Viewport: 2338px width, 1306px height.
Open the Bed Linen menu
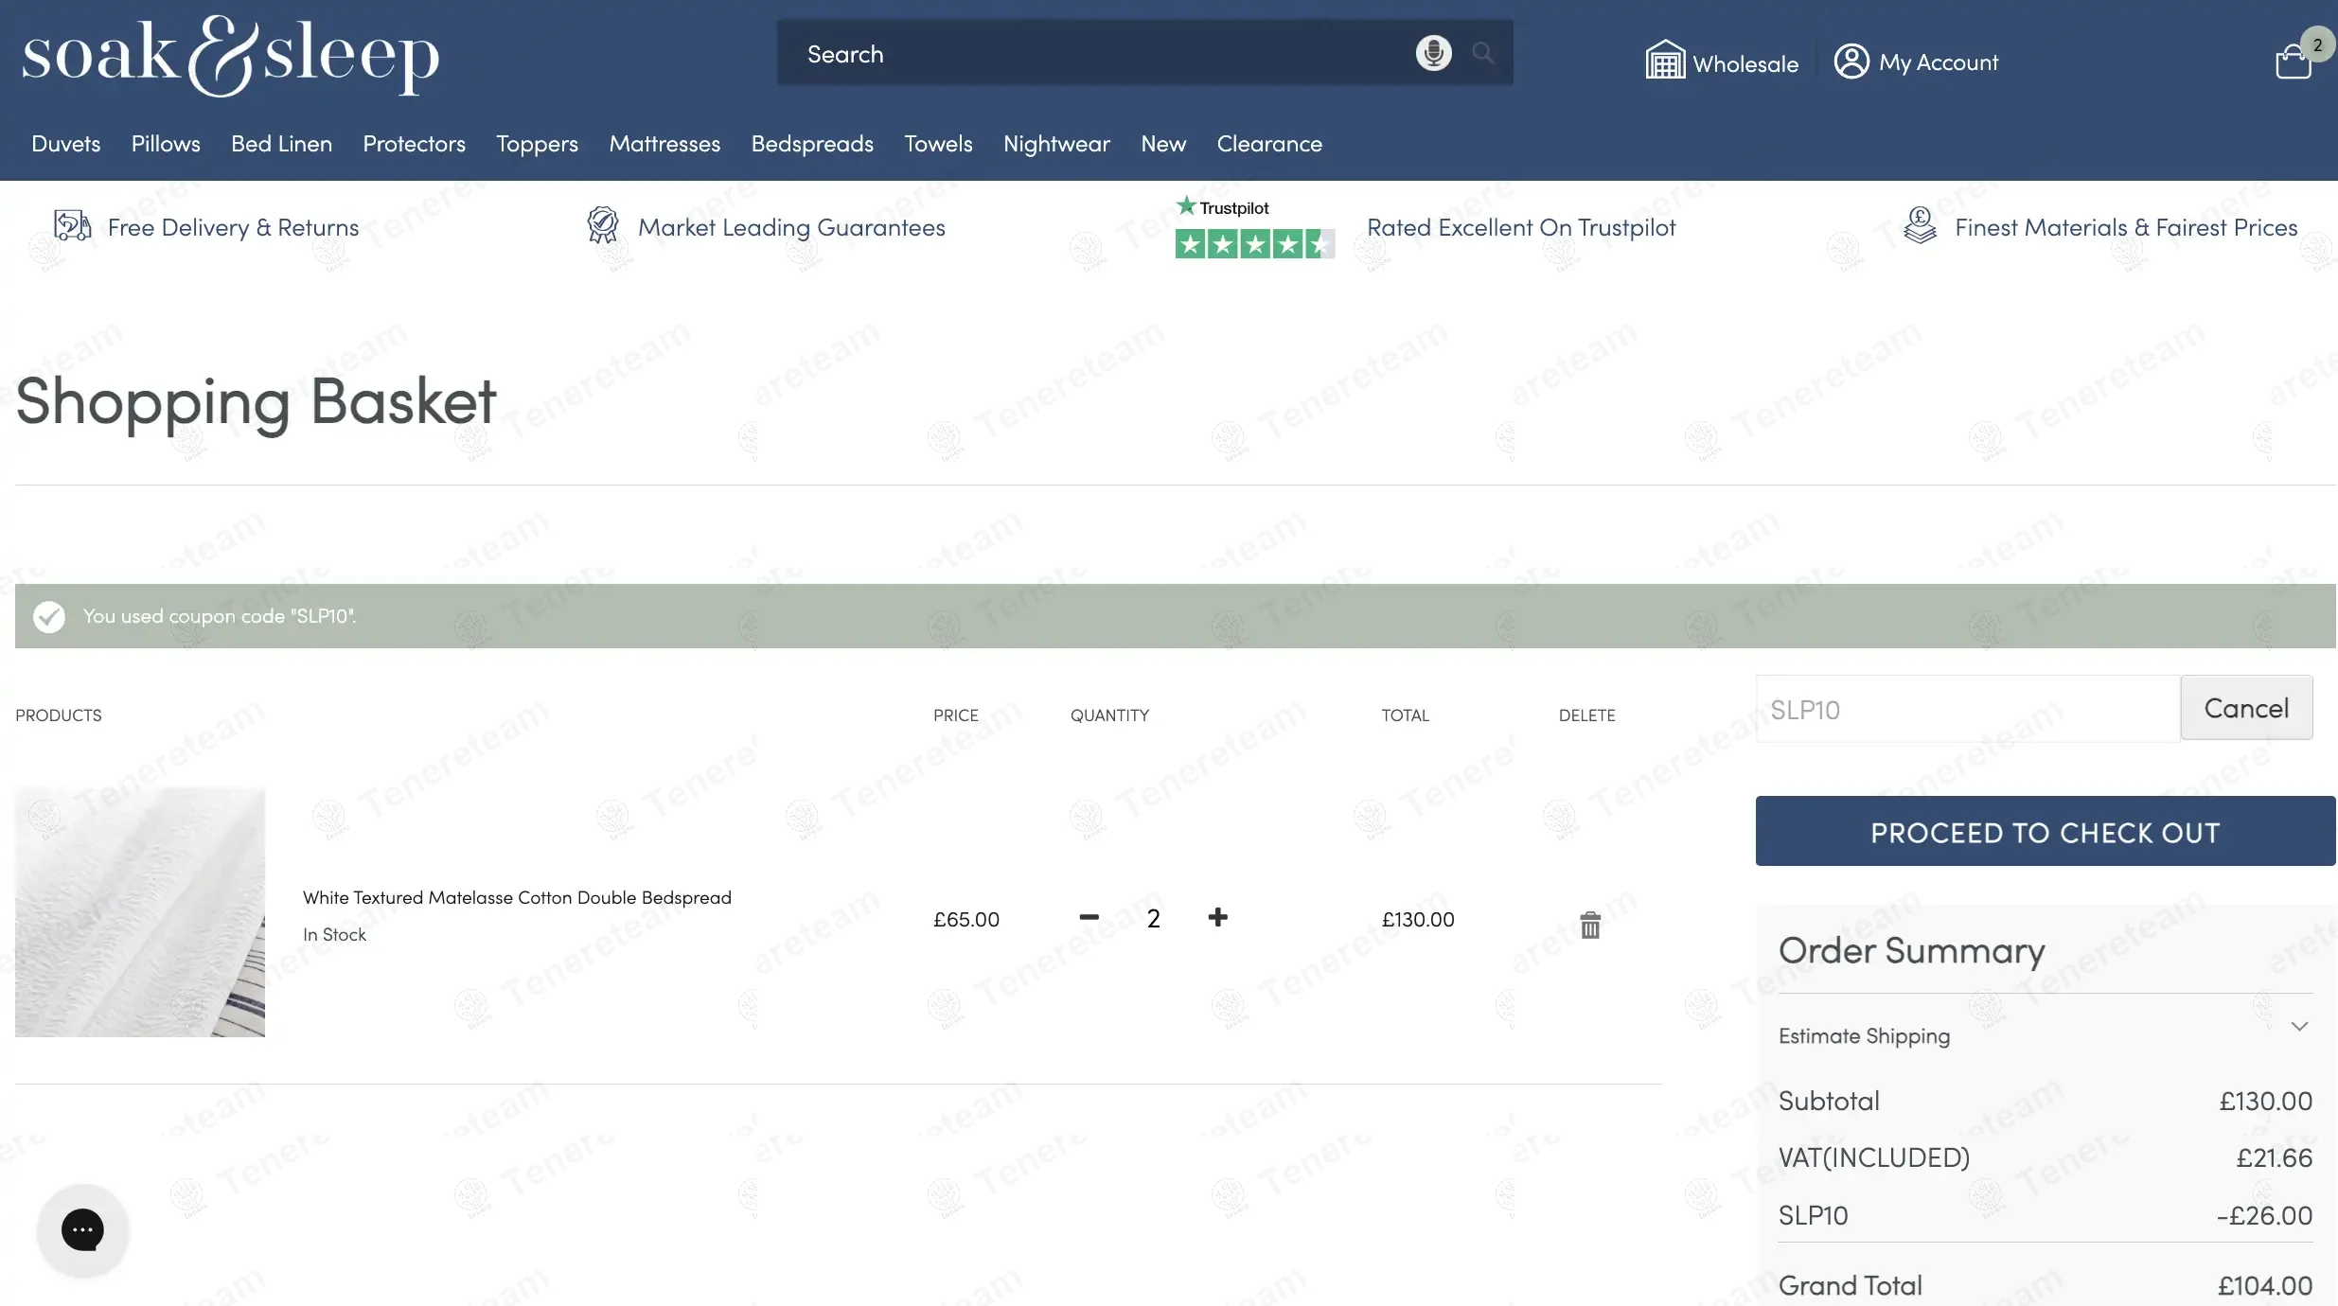point(281,144)
